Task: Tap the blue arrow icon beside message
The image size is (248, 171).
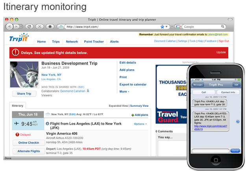Action: 238,121
